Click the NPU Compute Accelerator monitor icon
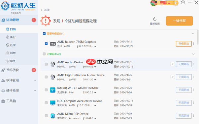 point(52,103)
